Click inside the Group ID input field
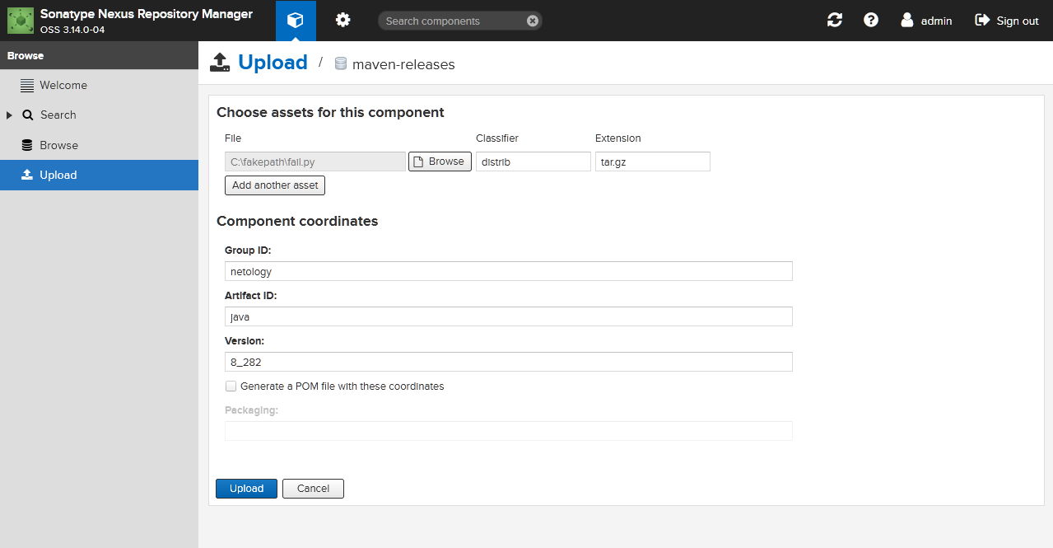 pyautogui.click(x=508, y=270)
